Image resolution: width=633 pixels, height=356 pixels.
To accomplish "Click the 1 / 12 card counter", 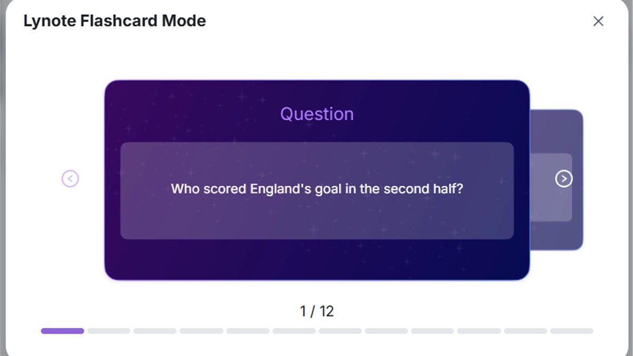I will (317, 311).
